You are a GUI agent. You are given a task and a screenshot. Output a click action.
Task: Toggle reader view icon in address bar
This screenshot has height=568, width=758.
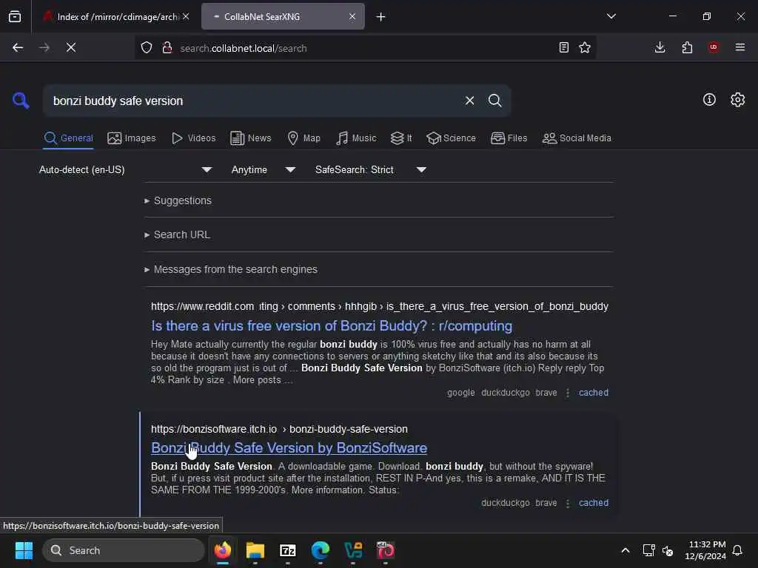point(563,47)
